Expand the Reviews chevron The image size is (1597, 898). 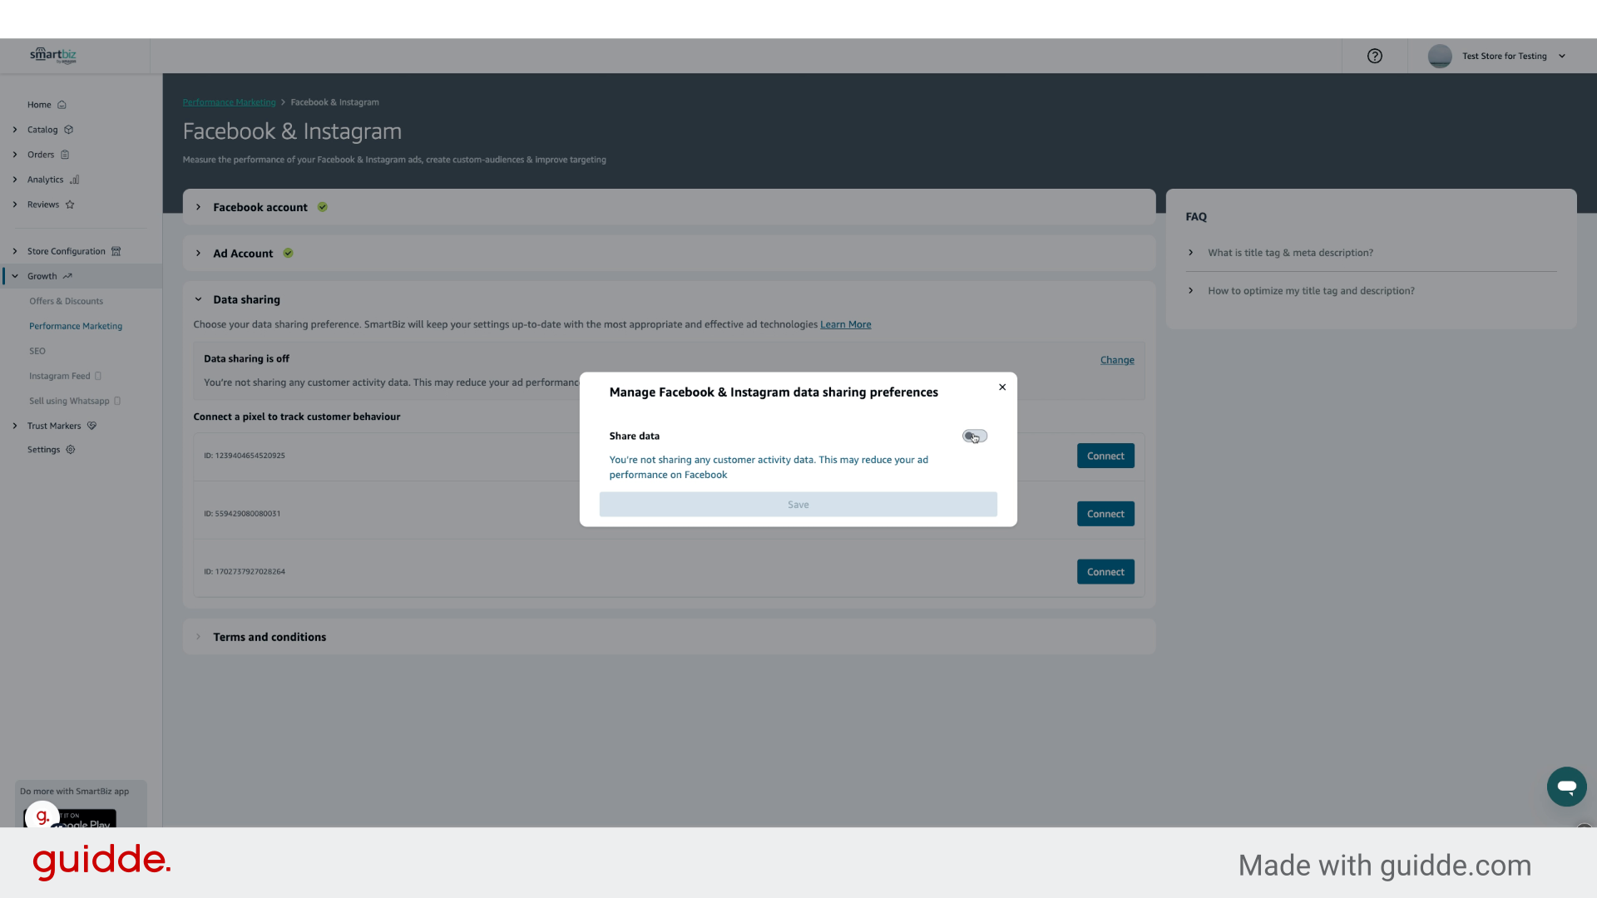(x=15, y=205)
